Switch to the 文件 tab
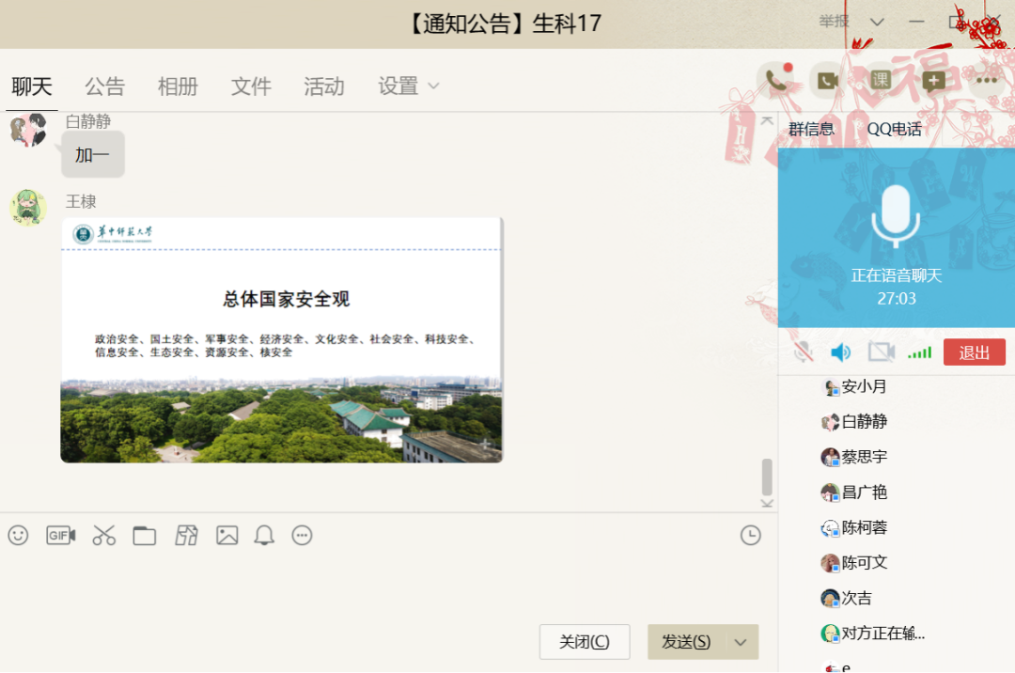The image size is (1015, 673). pyautogui.click(x=251, y=86)
